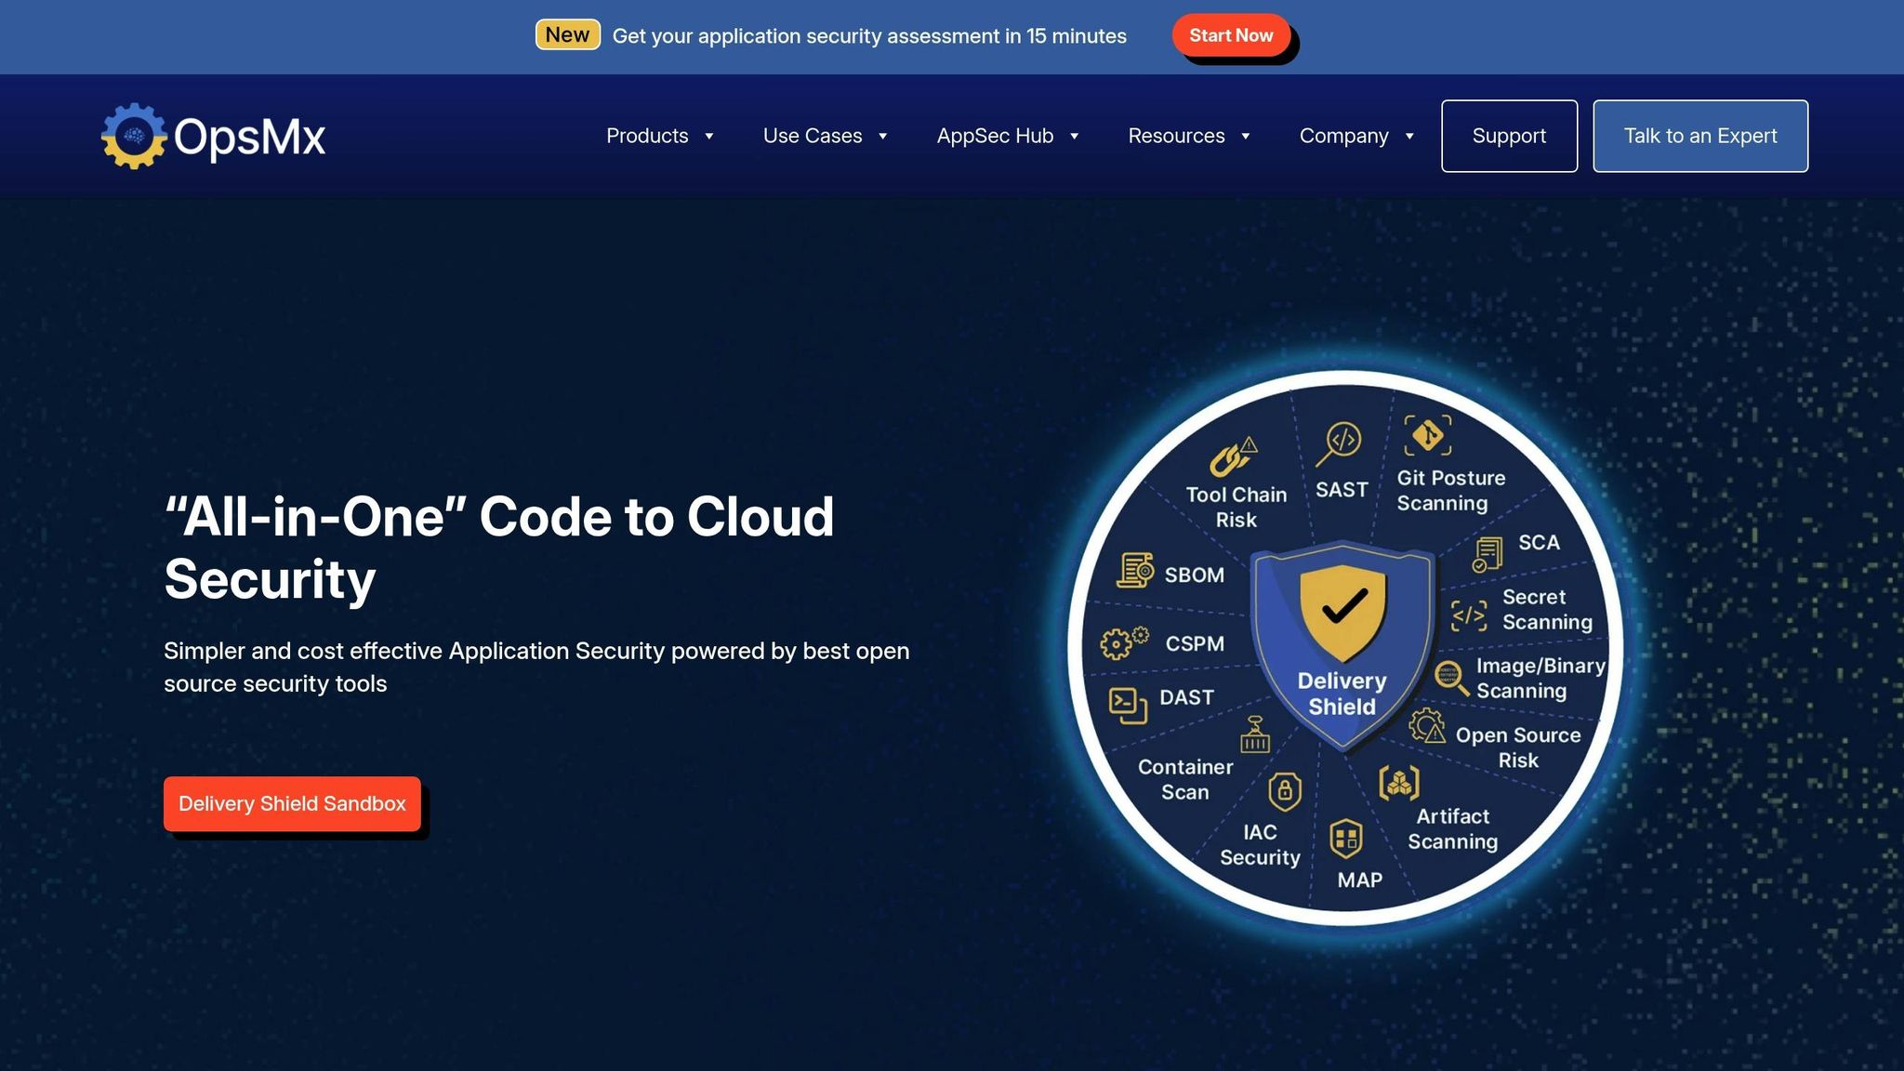This screenshot has width=1904, height=1071.
Task: Click the SBOM label in the wheel
Action: (1194, 575)
